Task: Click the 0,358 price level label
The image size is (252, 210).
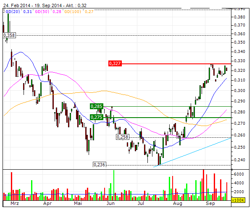Action: click(x=9, y=35)
